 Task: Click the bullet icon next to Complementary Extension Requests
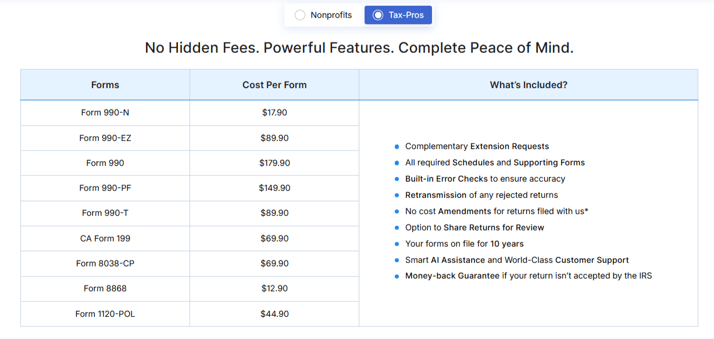pos(398,146)
